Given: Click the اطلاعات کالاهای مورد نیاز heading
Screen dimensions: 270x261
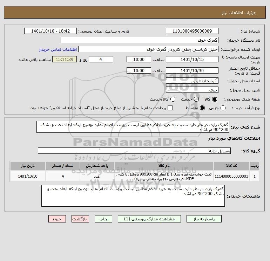Looking at the screenshot, I should [x=234, y=138].
